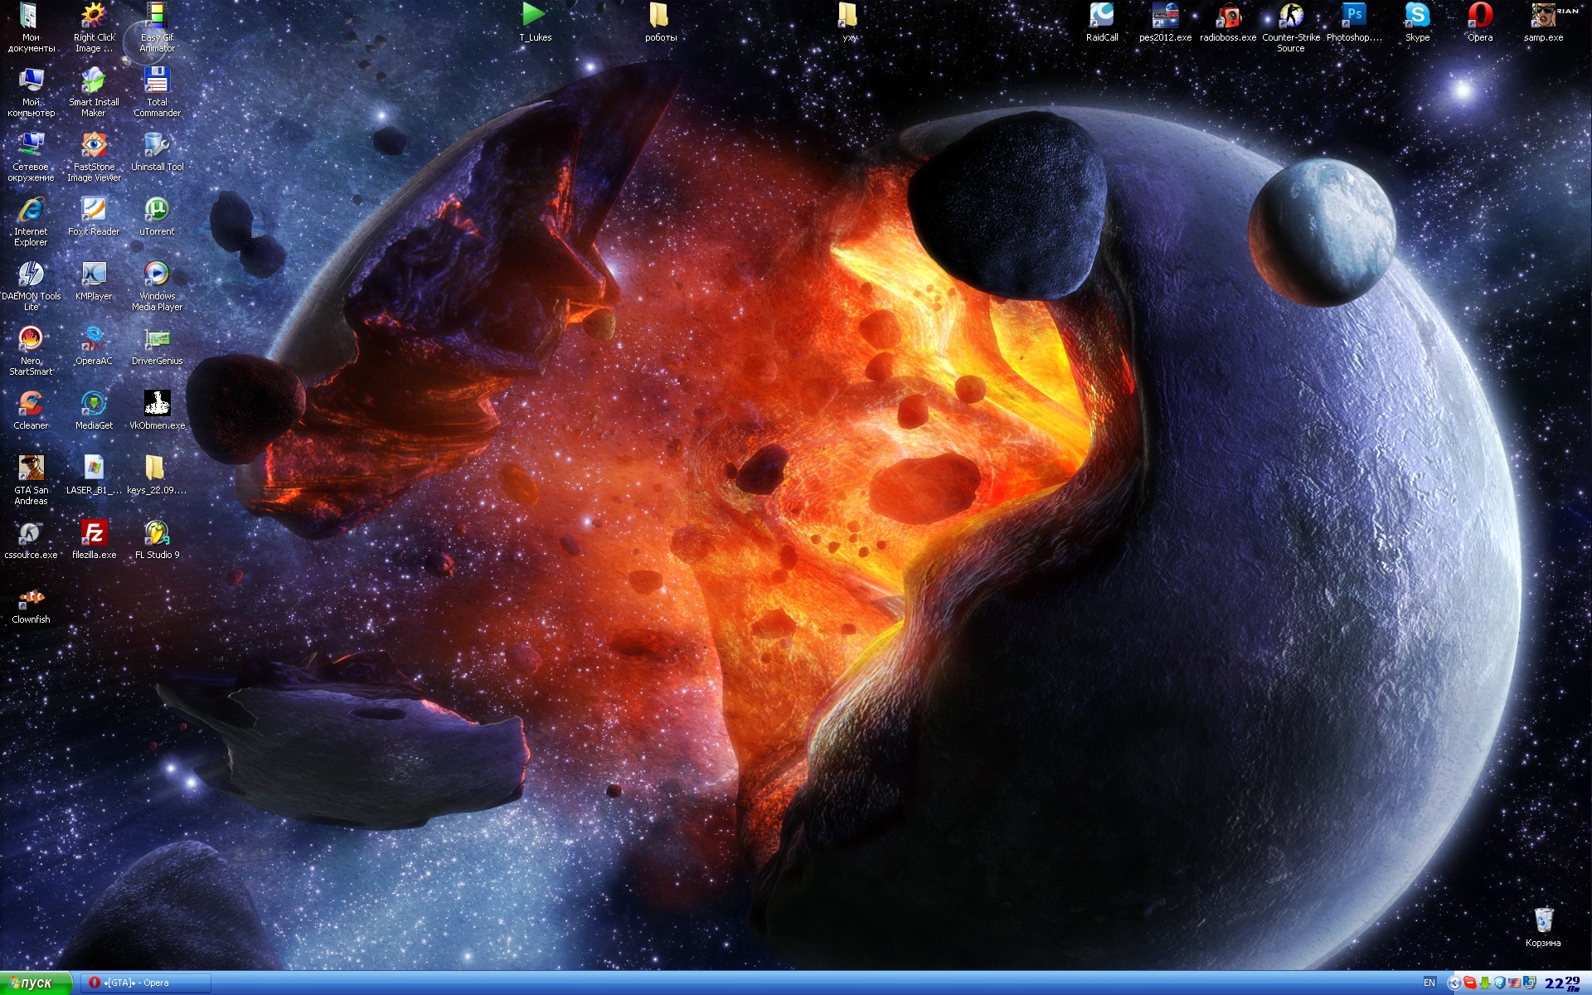The width and height of the screenshot is (1592, 995).
Task: Click the taskbar clock
Action: point(1561,983)
